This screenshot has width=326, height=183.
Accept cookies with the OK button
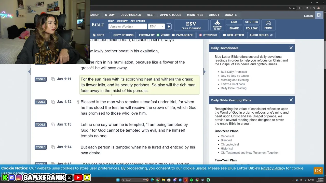[x=318, y=171]
